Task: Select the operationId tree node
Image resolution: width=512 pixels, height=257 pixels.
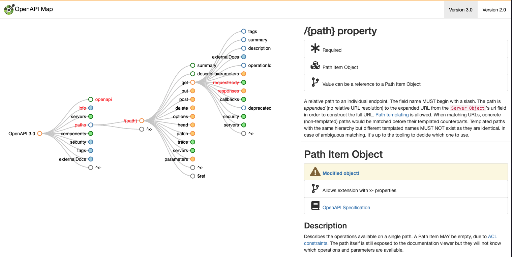Action: point(244,65)
